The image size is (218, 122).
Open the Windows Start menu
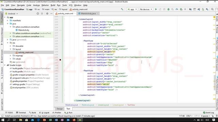pos(3,120)
